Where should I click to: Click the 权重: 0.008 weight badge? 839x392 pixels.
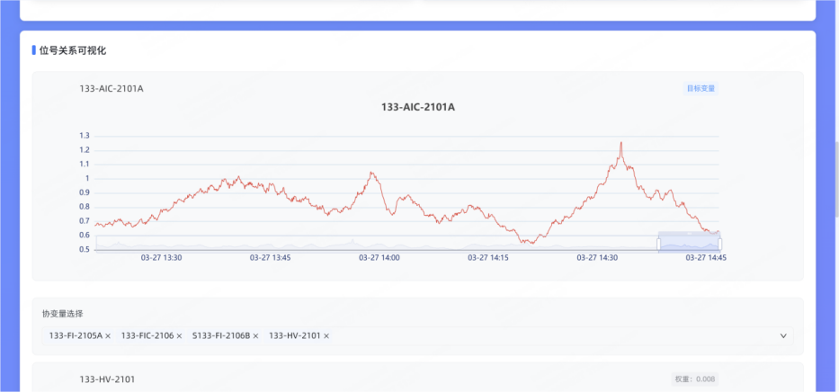click(694, 379)
